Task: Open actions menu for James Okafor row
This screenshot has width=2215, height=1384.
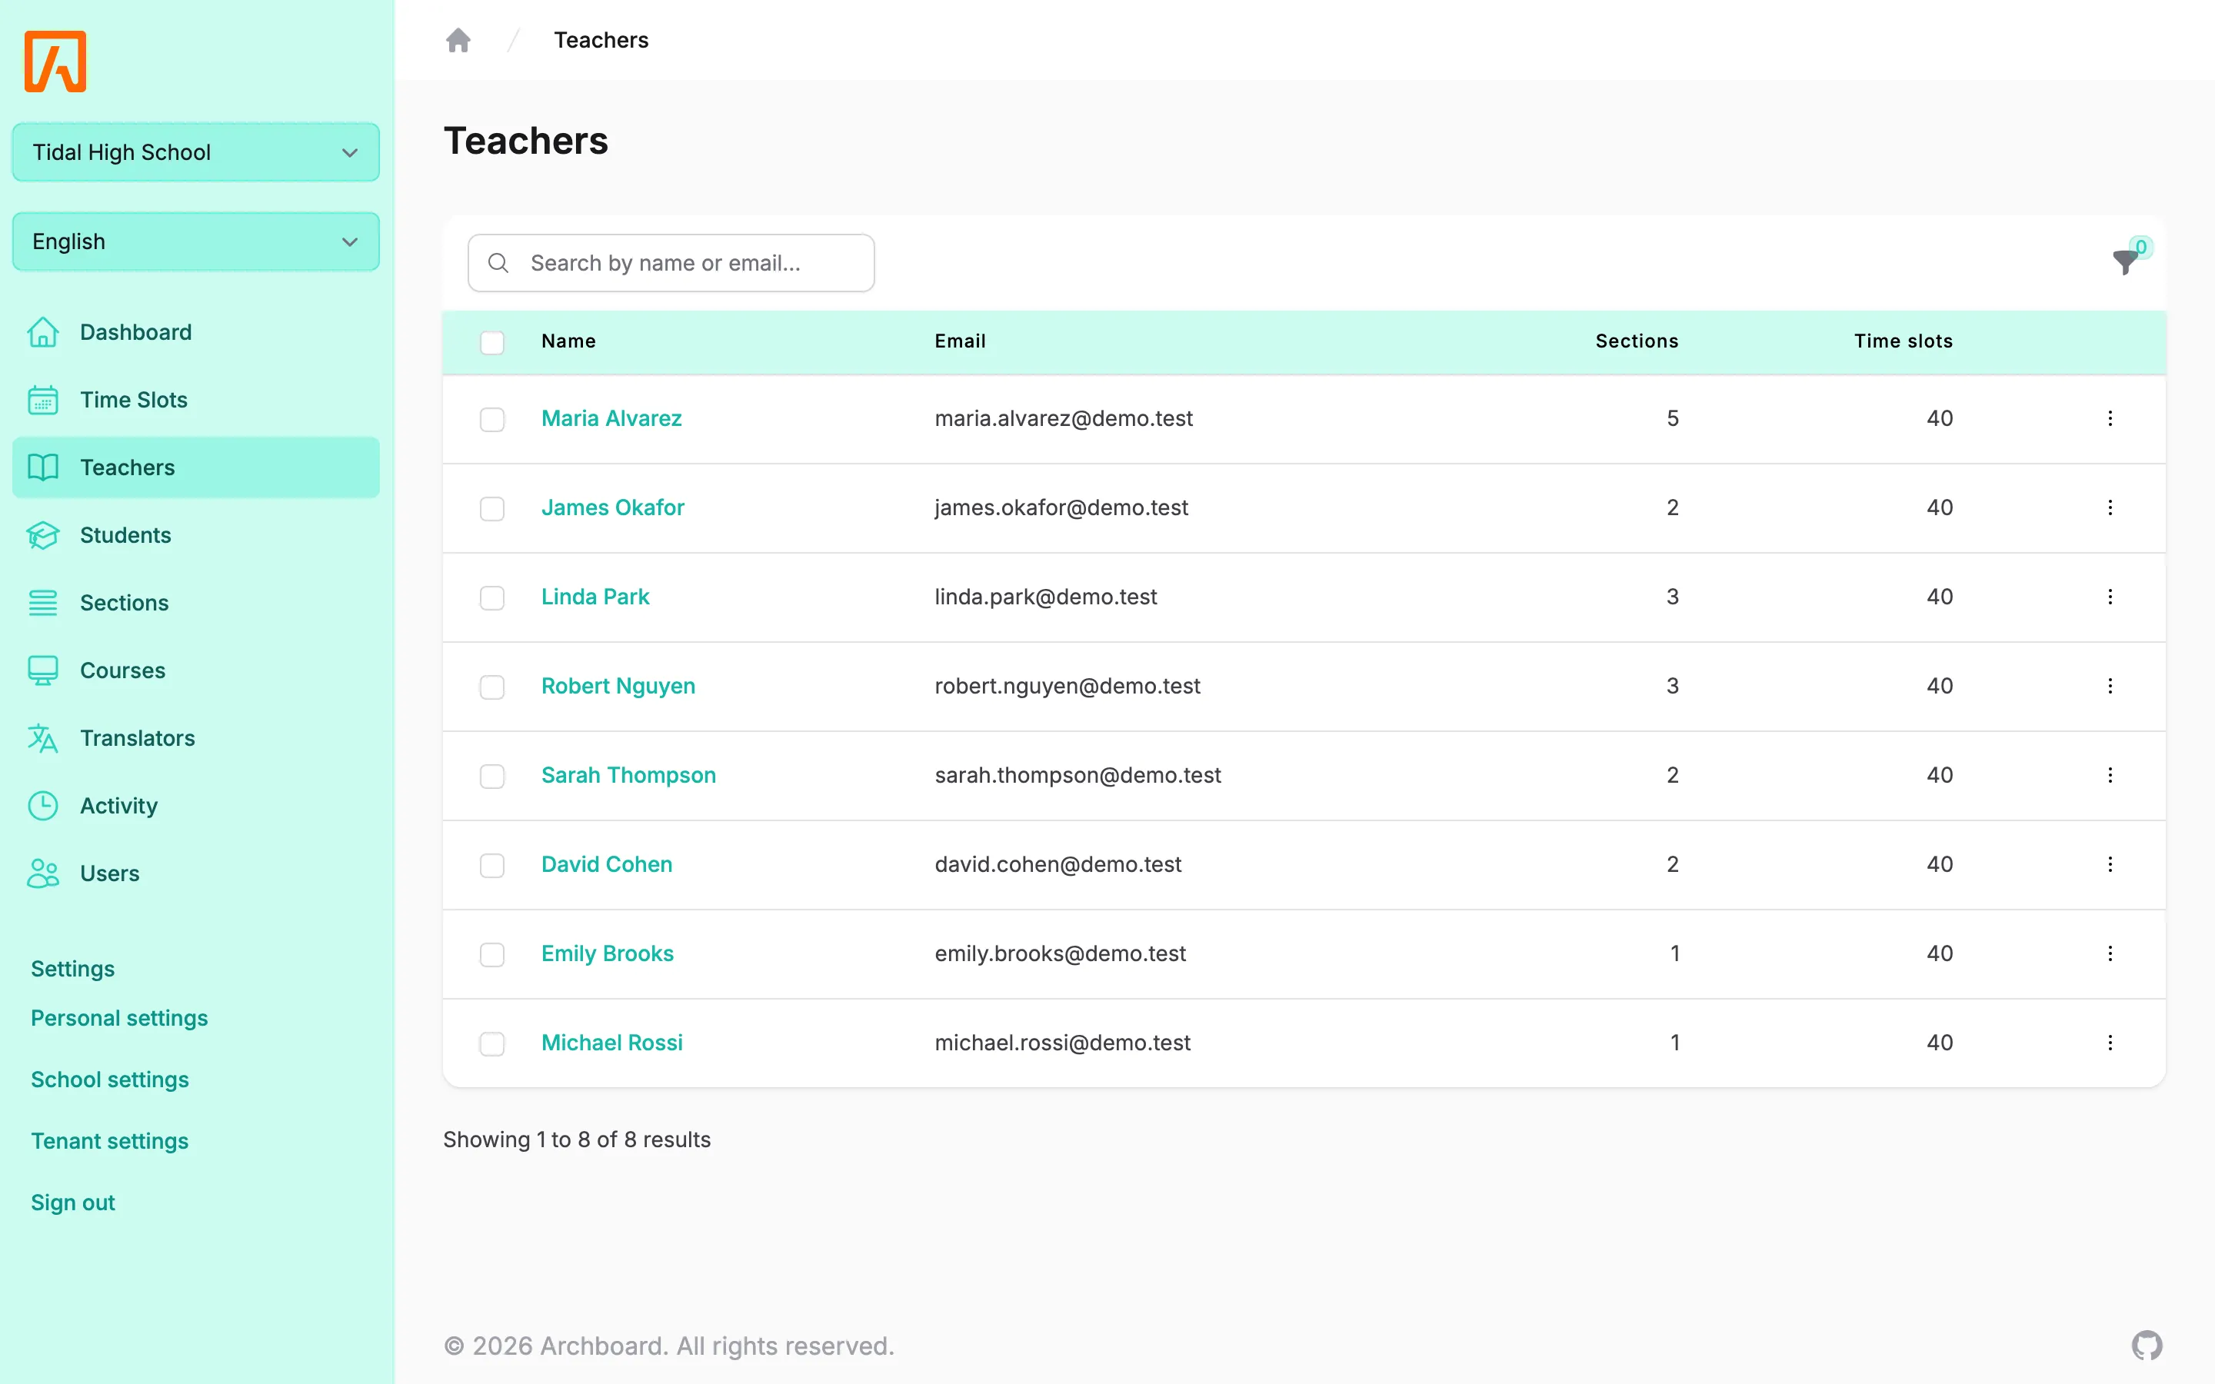Action: [2110, 507]
